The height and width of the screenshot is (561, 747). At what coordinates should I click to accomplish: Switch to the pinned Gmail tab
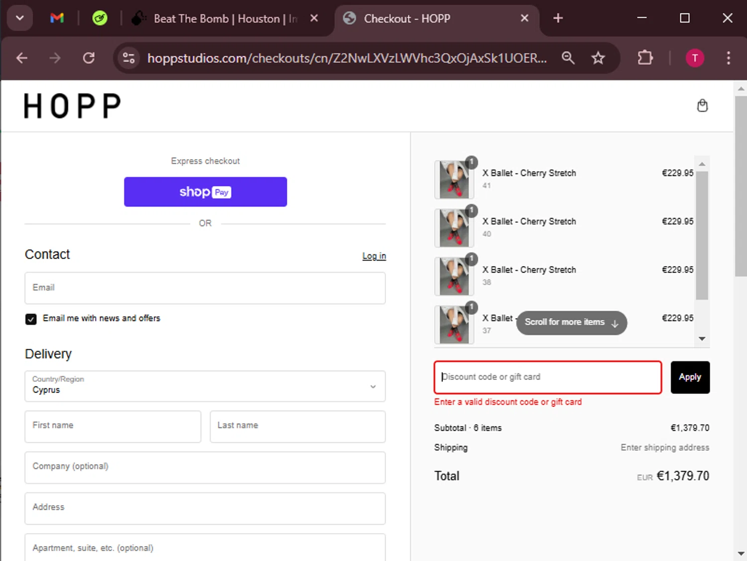tap(57, 18)
